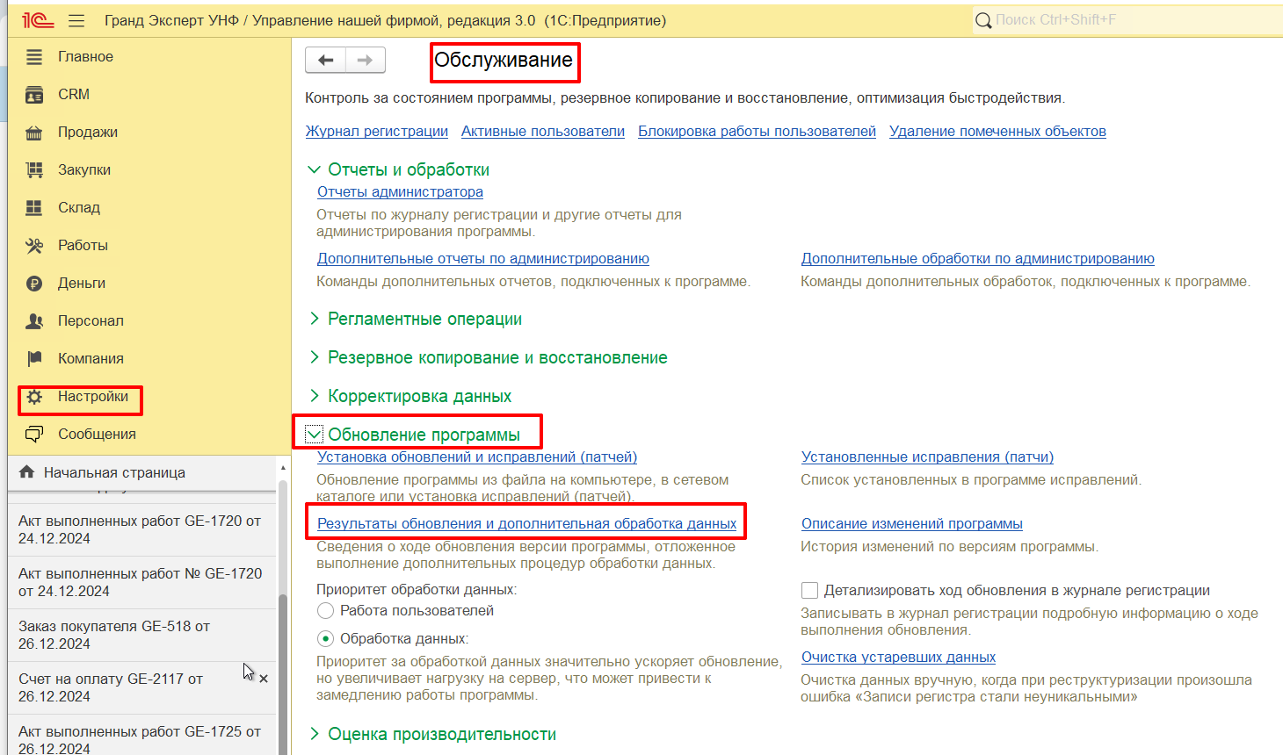Click the Закупки cart icon
This screenshot has height=755, width=1283.
(x=34, y=170)
